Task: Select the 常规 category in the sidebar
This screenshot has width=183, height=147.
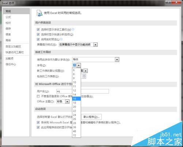Action: click(x=16, y=11)
